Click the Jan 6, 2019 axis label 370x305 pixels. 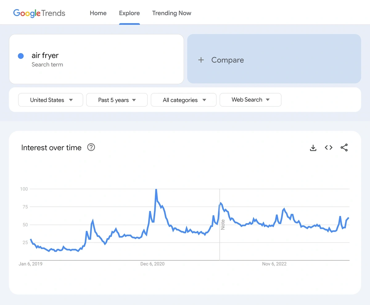[31, 264]
